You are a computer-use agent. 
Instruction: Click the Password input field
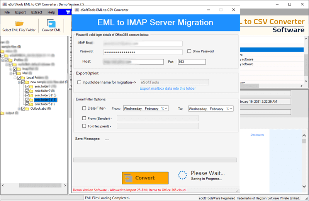(143, 52)
